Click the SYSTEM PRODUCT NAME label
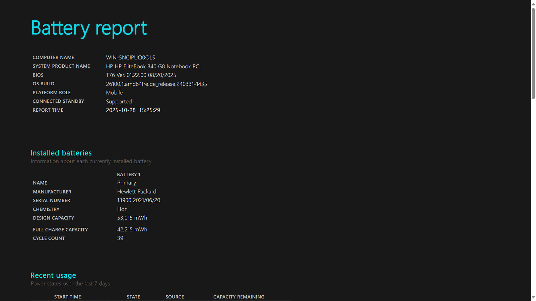Viewport: 536px width, 301px height. point(61,66)
